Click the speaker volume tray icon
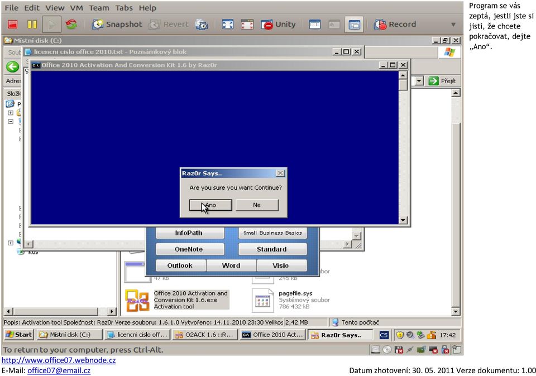The width and height of the screenshot is (536, 376). (410, 335)
